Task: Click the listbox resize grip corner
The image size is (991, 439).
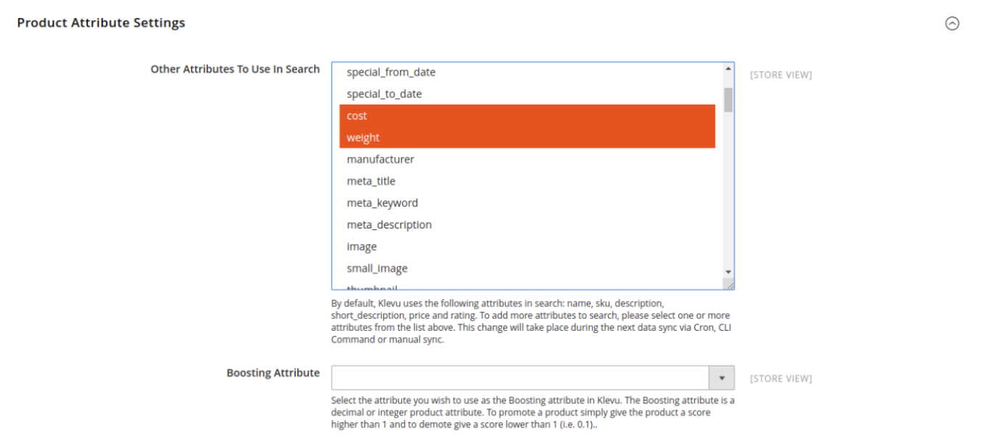Action: [x=729, y=284]
